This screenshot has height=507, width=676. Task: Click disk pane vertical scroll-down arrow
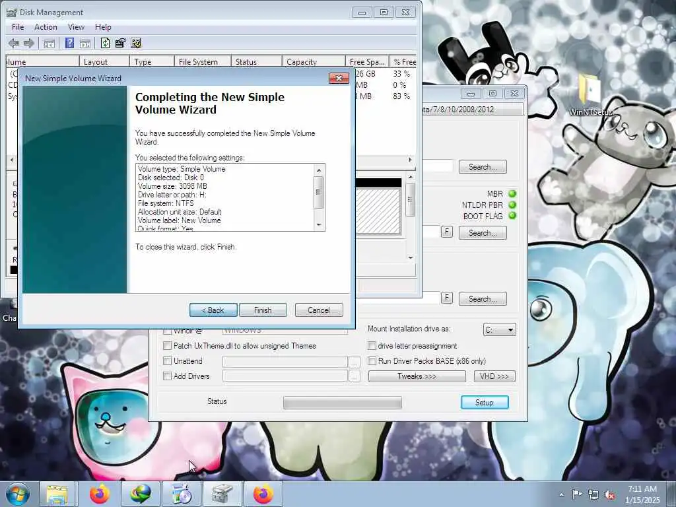click(411, 257)
